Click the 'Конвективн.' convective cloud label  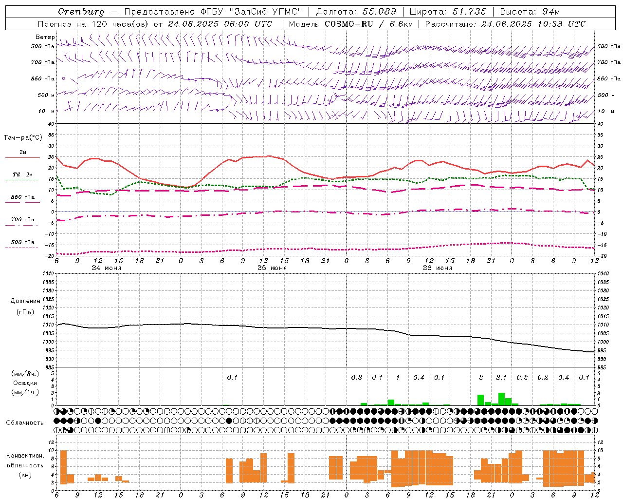pos(25,456)
